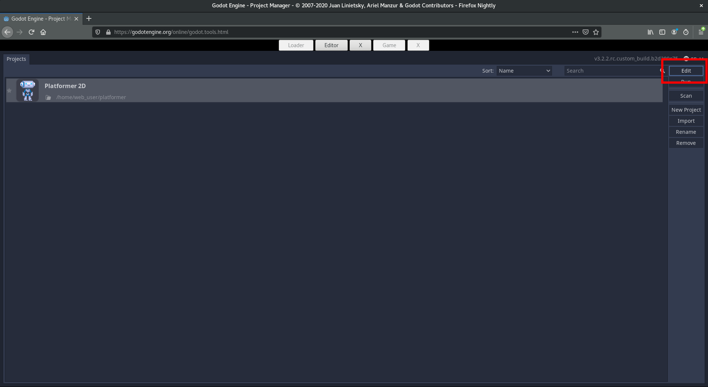708x387 pixels.
Task: Close the Godot Engine browser tab
Action: (x=76, y=19)
